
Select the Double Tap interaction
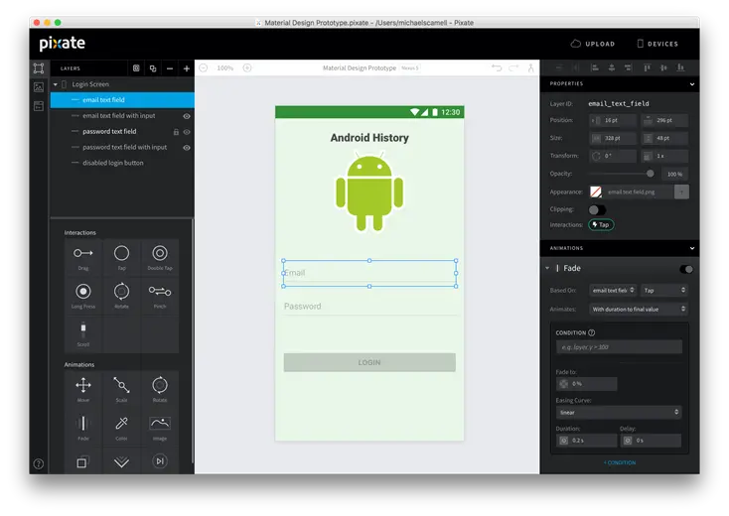pos(160,258)
